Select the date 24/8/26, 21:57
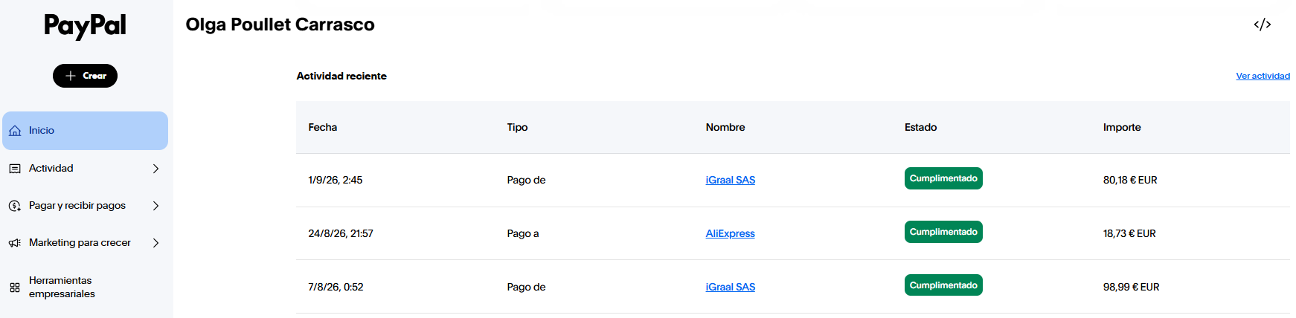 click(x=341, y=233)
